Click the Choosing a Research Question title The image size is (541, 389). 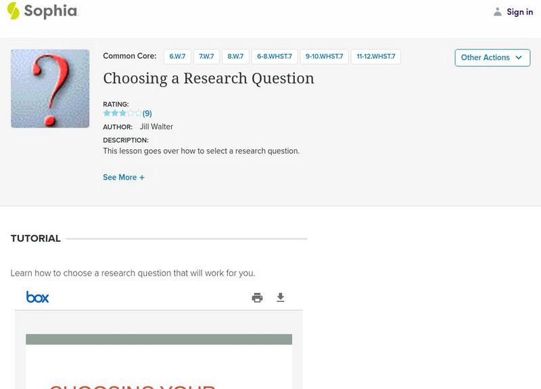tap(208, 78)
